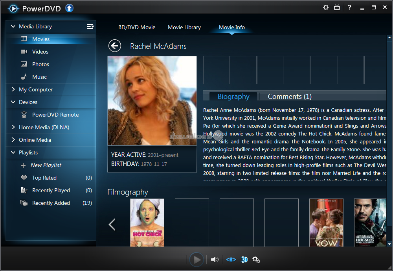Click scrollbar down arrow in Movie Info
Viewport: 393px width, 271px height.
(x=389, y=244)
